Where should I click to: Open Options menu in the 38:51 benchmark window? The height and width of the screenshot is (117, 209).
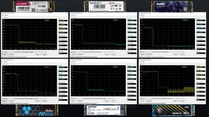point(74,15)
